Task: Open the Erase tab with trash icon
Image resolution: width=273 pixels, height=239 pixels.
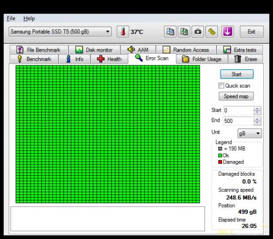Action: [x=246, y=59]
